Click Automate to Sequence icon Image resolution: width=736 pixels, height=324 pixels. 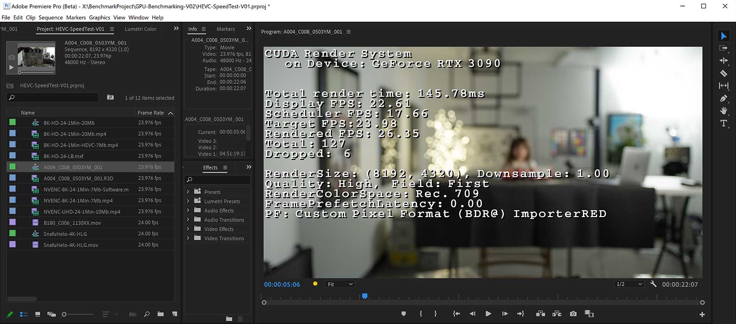click(x=133, y=314)
